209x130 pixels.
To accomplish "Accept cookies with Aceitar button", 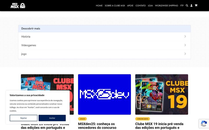I will click(52, 118).
